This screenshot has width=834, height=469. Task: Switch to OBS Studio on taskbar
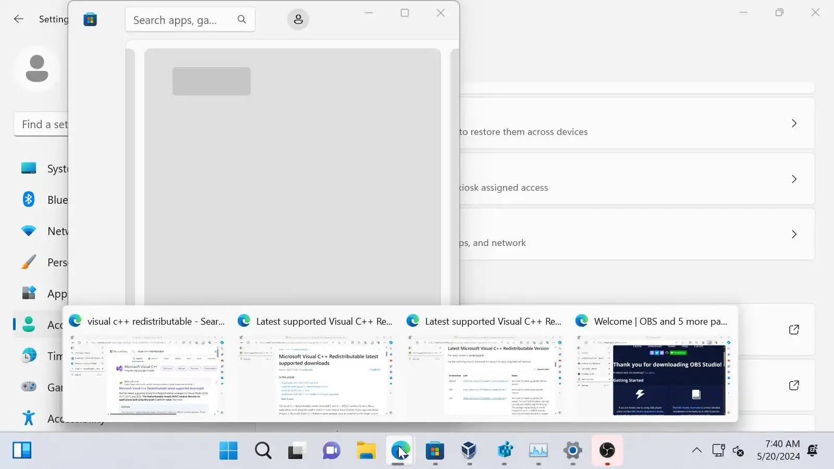[607, 450]
